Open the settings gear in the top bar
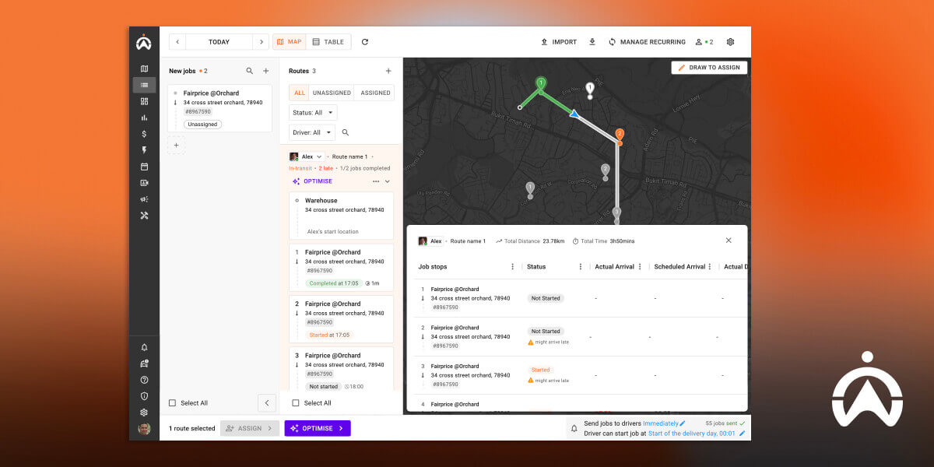934x467 pixels. click(730, 41)
